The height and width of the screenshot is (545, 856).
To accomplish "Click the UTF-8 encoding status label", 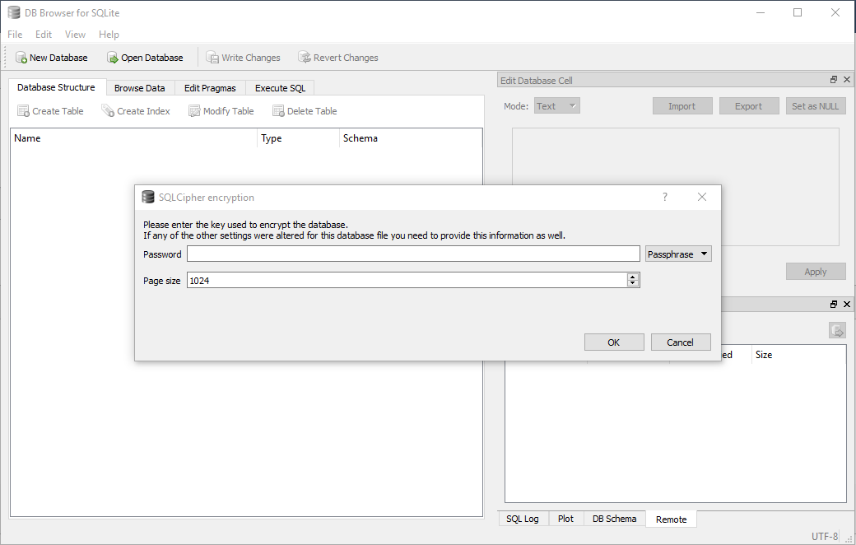I will coord(825,536).
